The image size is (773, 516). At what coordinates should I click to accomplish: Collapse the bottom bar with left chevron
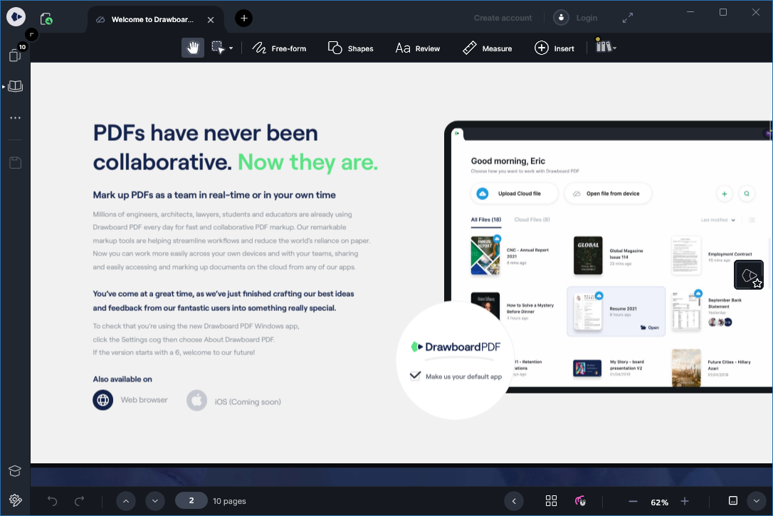click(x=514, y=501)
